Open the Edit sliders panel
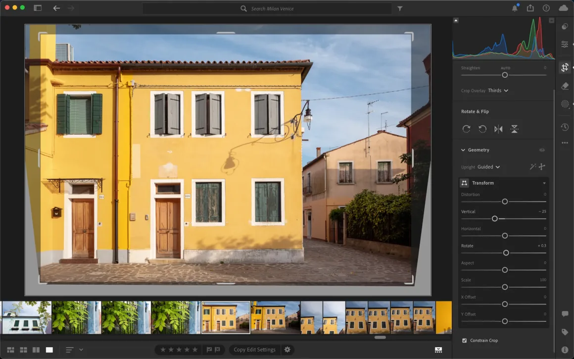 (565, 45)
